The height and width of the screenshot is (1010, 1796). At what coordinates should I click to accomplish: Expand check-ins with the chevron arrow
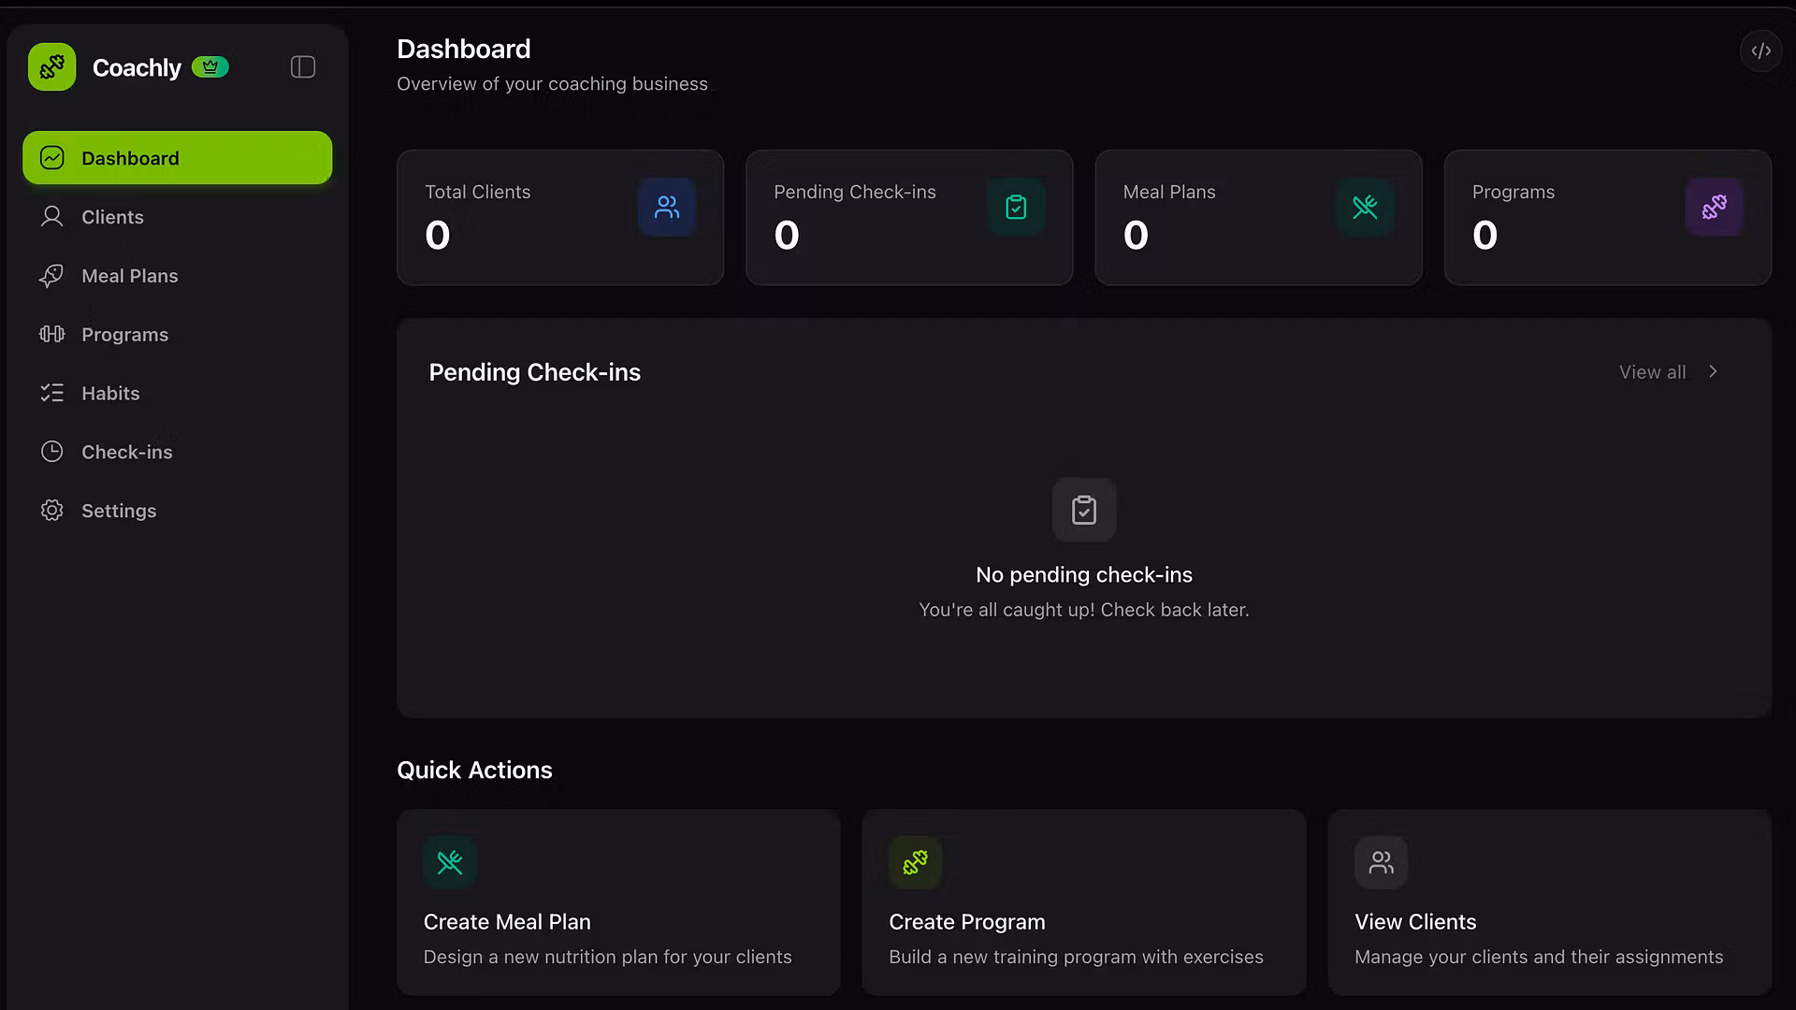click(1713, 371)
